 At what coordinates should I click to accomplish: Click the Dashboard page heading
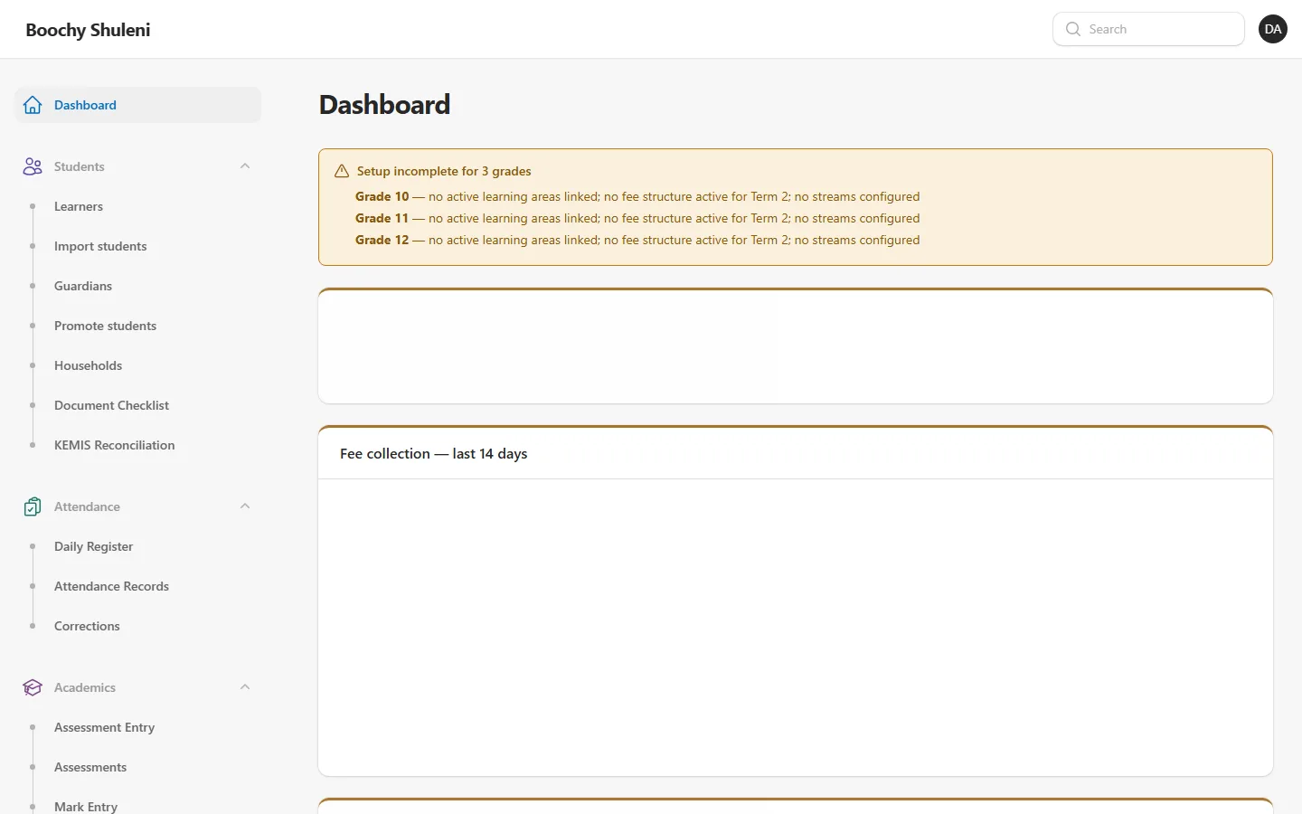click(x=384, y=105)
